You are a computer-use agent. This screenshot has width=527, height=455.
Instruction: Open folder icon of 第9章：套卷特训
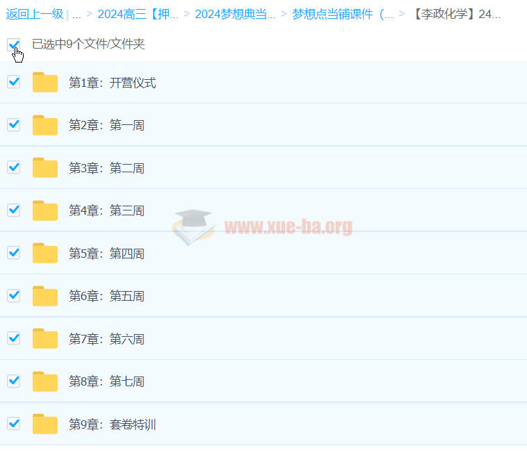click(45, 424)
